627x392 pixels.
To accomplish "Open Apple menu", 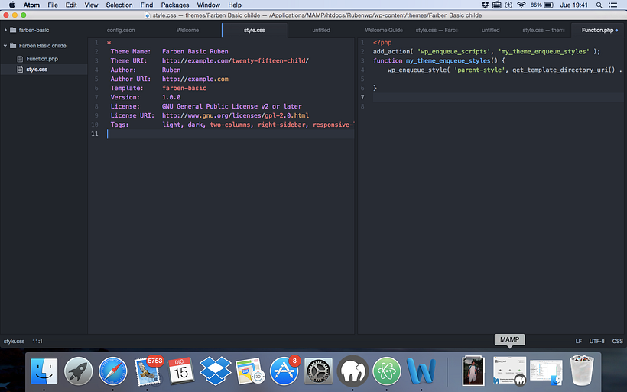I will tap(11, 5).
